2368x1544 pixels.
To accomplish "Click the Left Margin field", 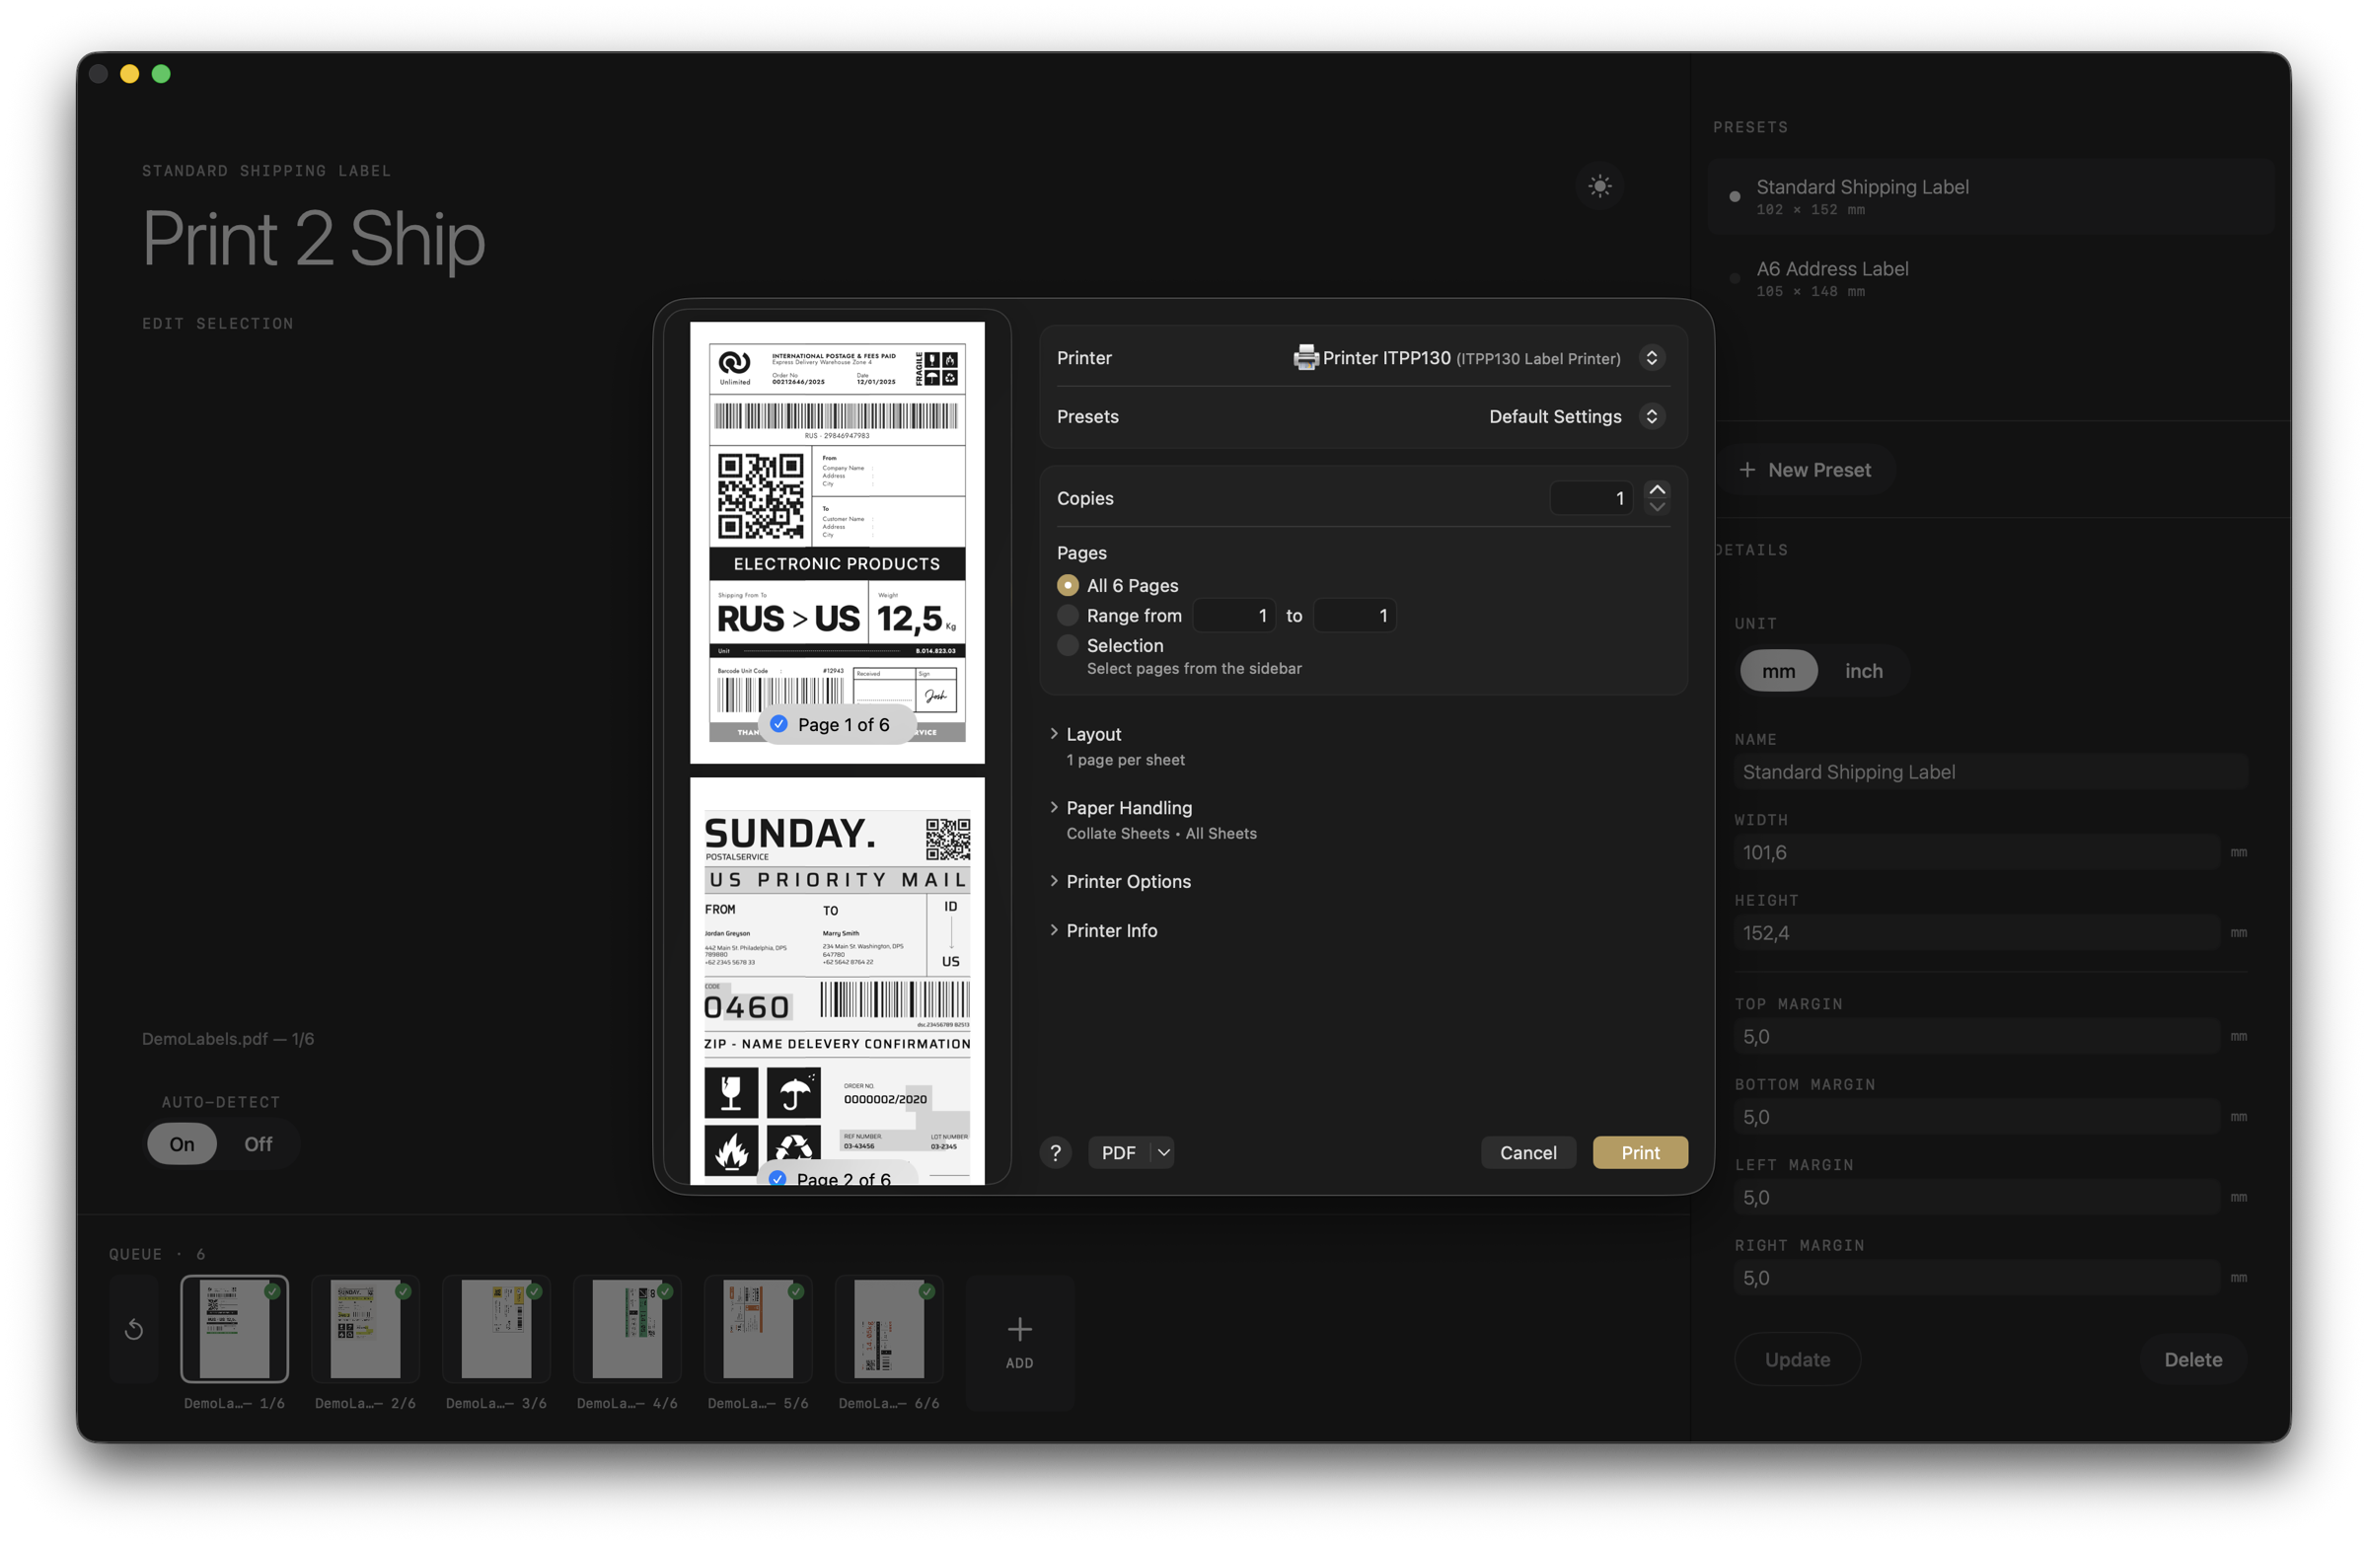I will (x=1977, y=1198).
